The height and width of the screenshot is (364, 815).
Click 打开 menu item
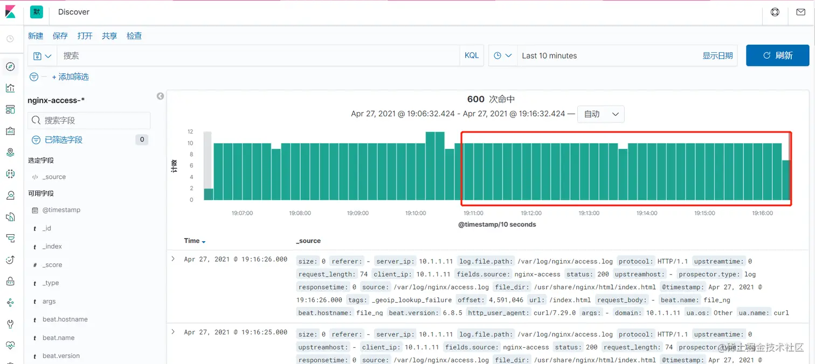click(85, 36)
